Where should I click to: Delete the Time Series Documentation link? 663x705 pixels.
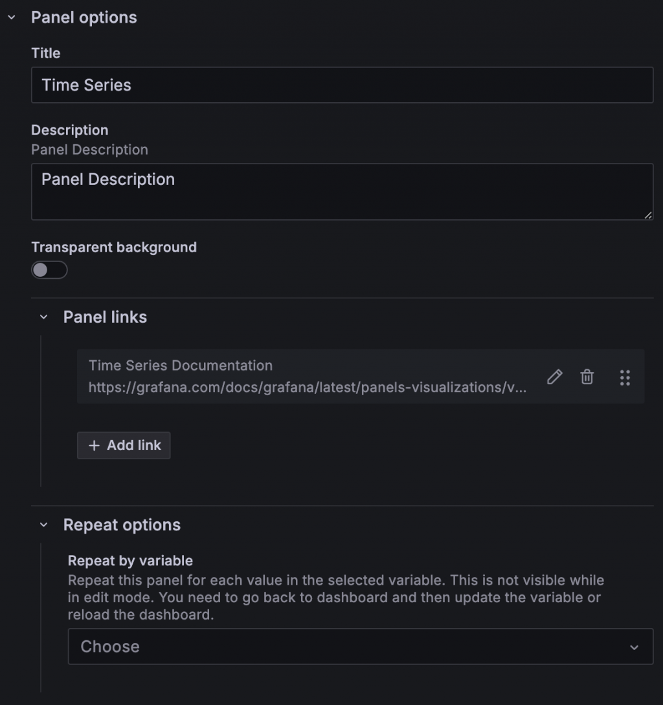tap(587, 377)
